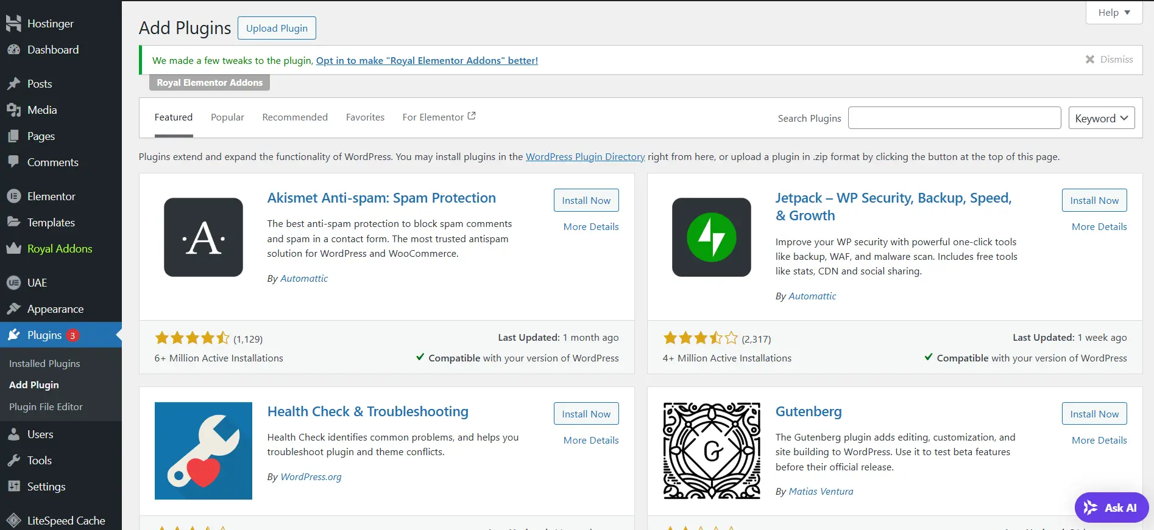The width and height of the screenshot is (1154, 530).
Task: Switch to the Favorites tab
Action: click(x=365, y=117)
